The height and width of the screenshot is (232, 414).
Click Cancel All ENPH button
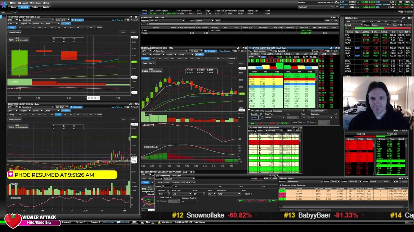[317, 111]
